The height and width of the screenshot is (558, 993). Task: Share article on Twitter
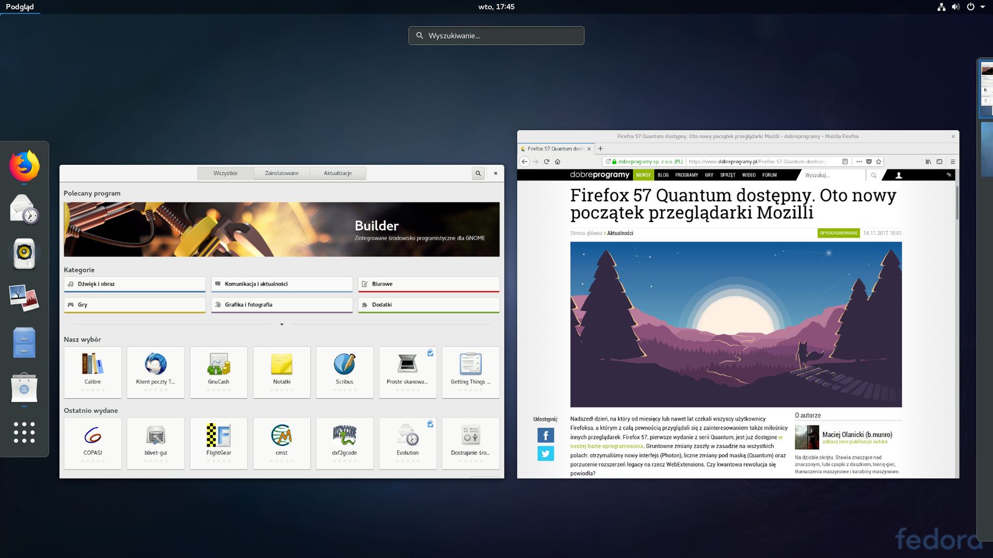pyautogui.click(x=546, y=454)
